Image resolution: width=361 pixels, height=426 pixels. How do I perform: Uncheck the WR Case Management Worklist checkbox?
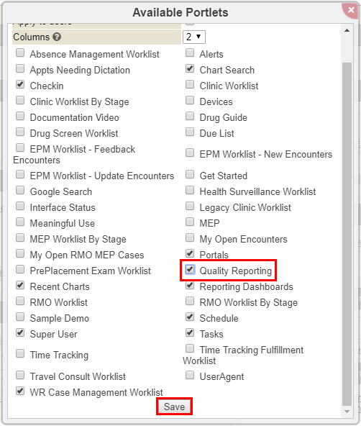[x=20, y=391]
